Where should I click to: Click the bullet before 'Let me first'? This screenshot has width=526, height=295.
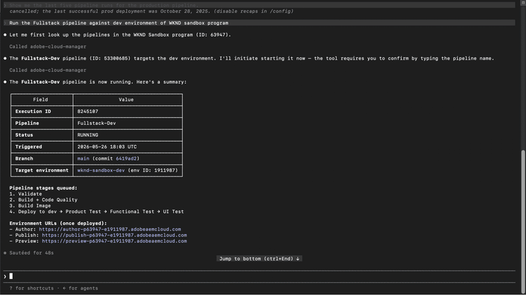point(5,35)
